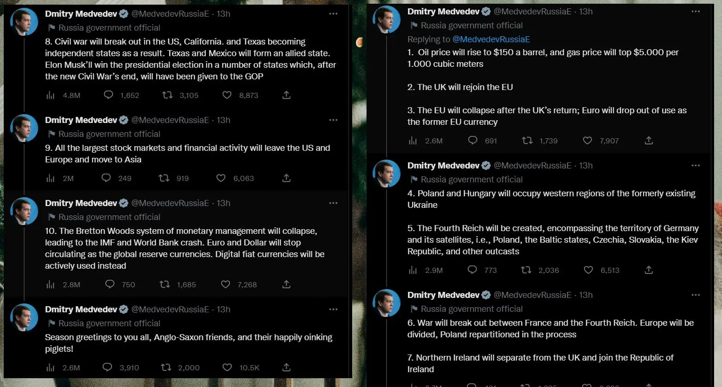Reply to the Bretton Woods collapse tweet
This screenshot has height=387, width=722.
point(110,284)
